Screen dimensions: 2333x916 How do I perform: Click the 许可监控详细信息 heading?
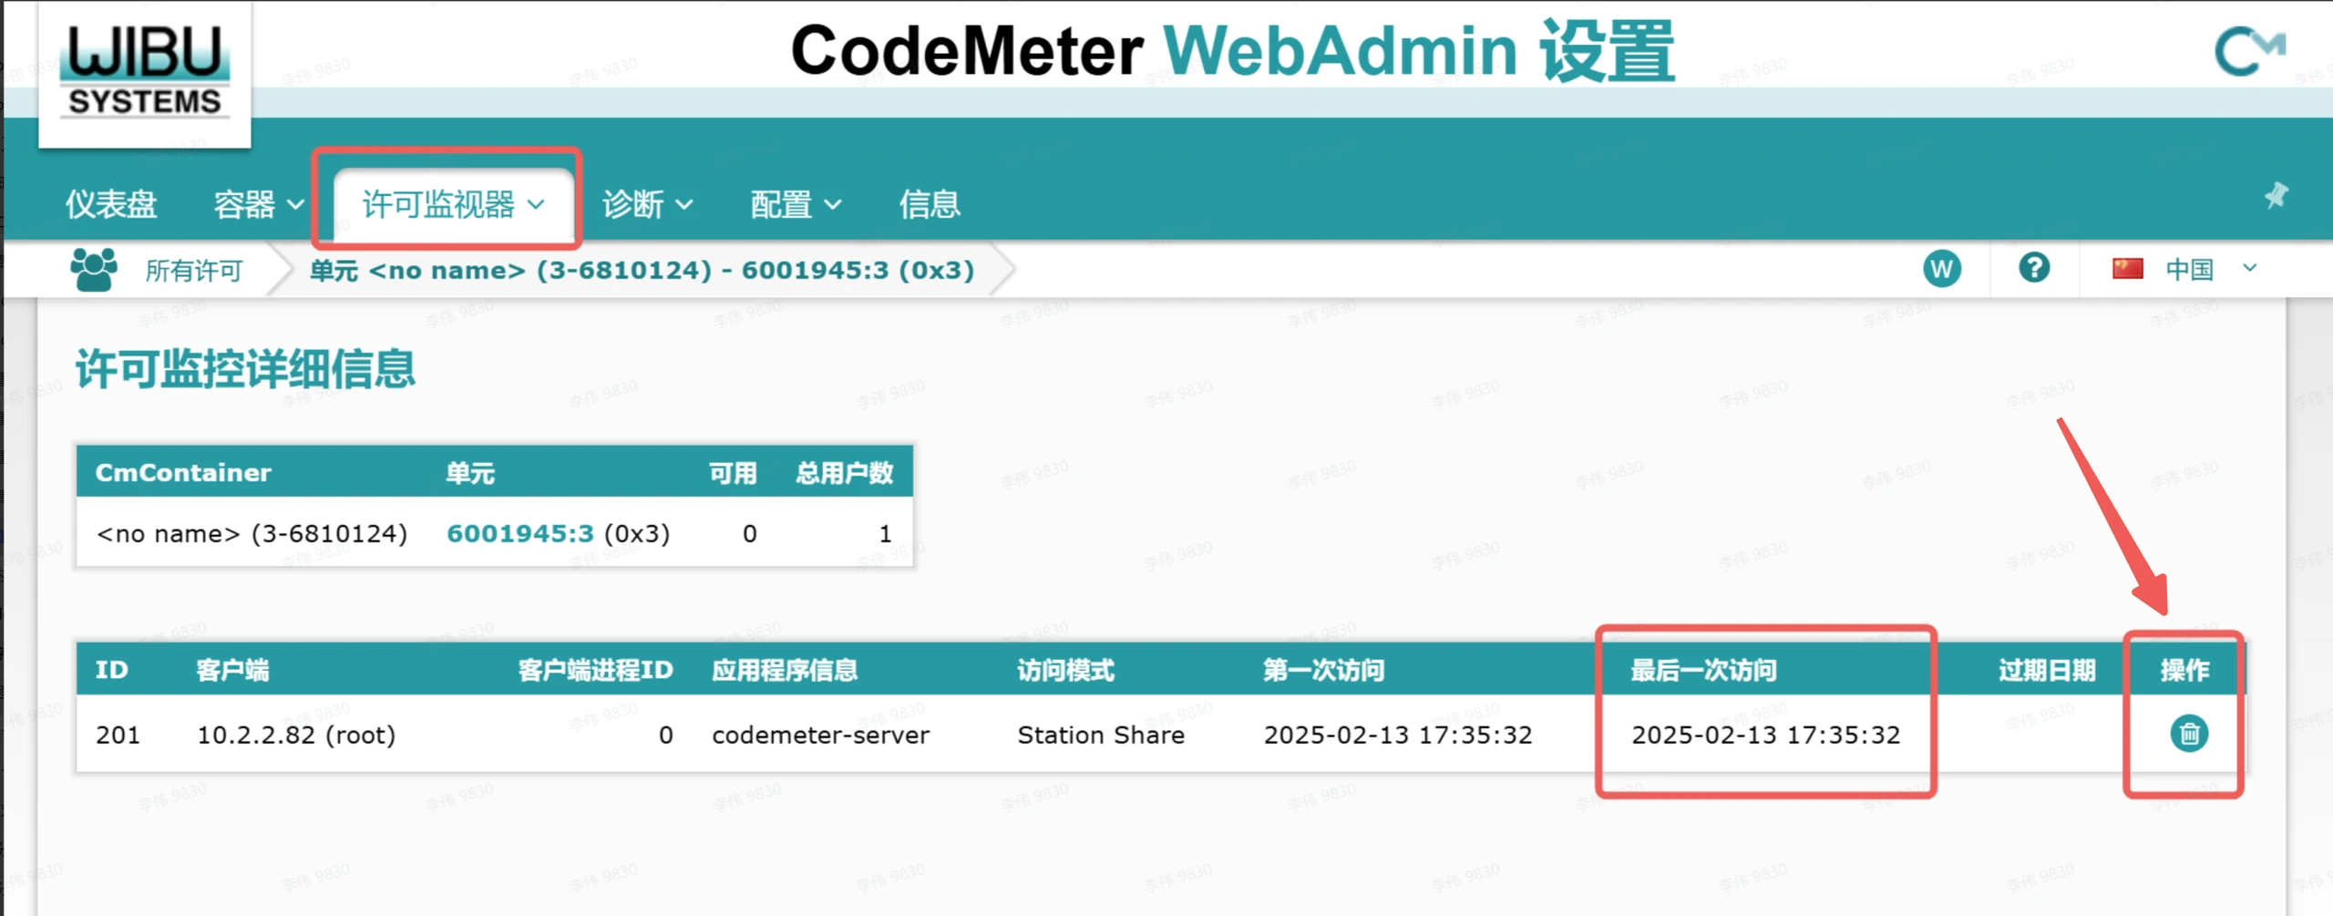(x=245, y=369)
